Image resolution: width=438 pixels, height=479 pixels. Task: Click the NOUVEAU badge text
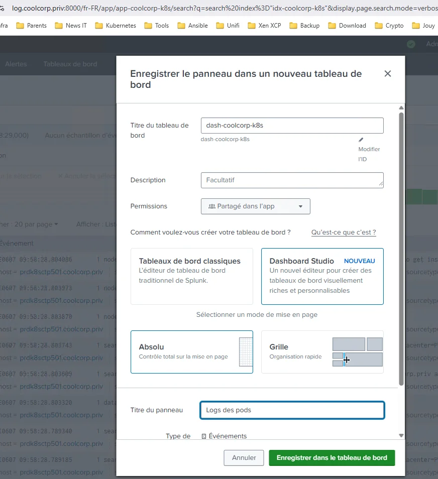click(x=360, y=261)
